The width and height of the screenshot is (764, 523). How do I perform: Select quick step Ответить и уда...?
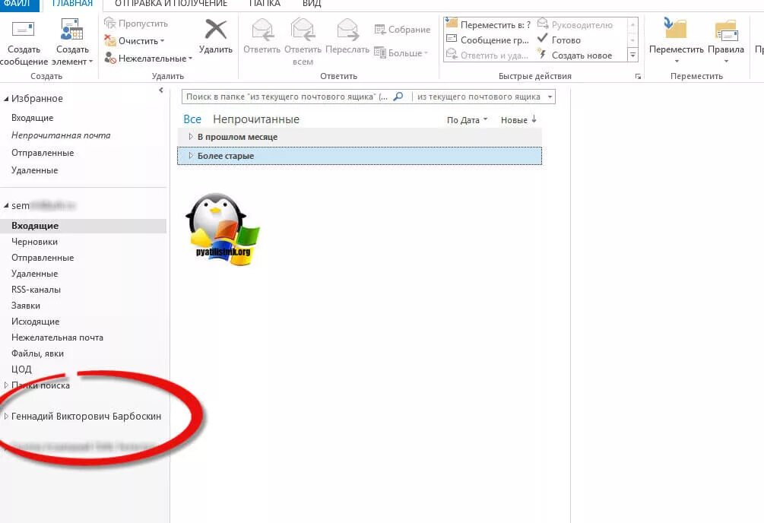pos(487,55)
